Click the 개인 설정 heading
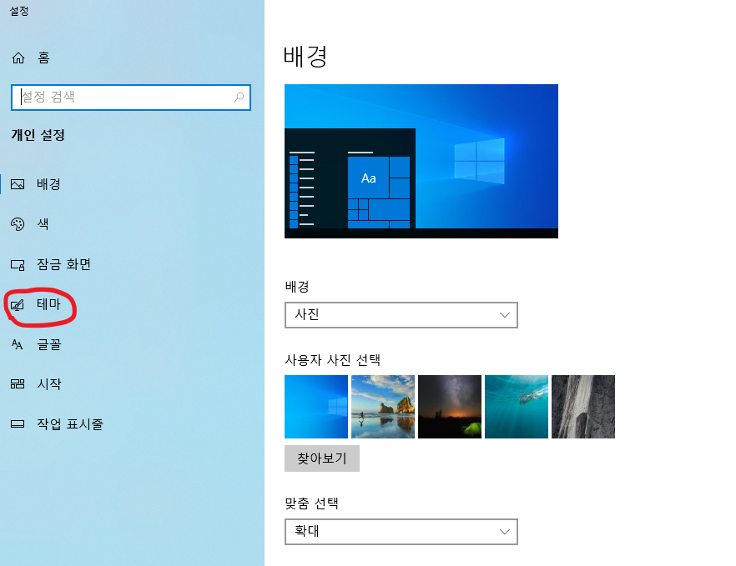736x566 pixels. [x=38, y=135]
